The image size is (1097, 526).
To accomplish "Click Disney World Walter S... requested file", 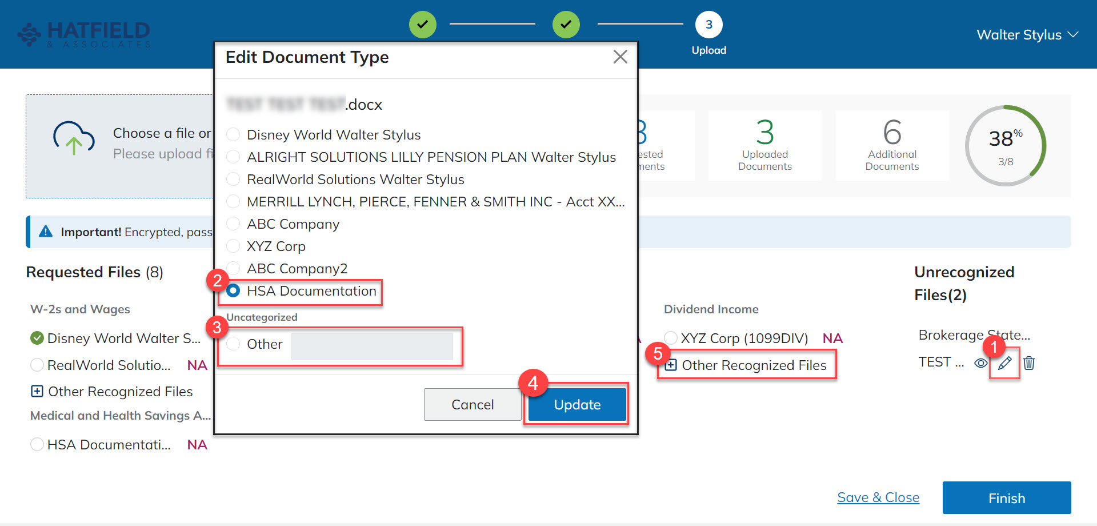I will (x=124, y=338).
